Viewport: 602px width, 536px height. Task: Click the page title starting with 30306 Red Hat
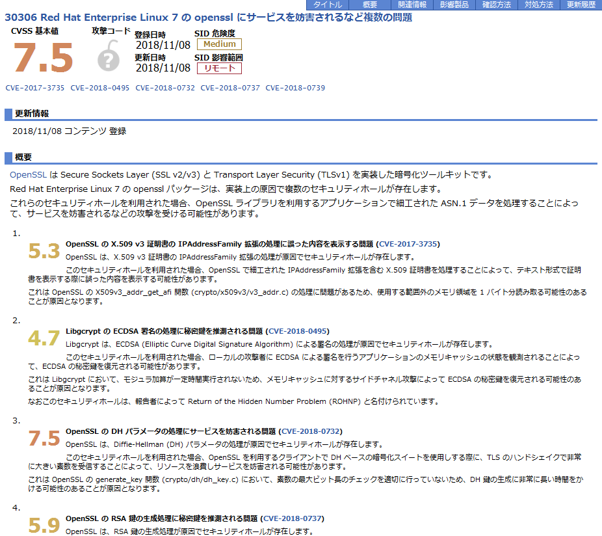click(209, 18)
